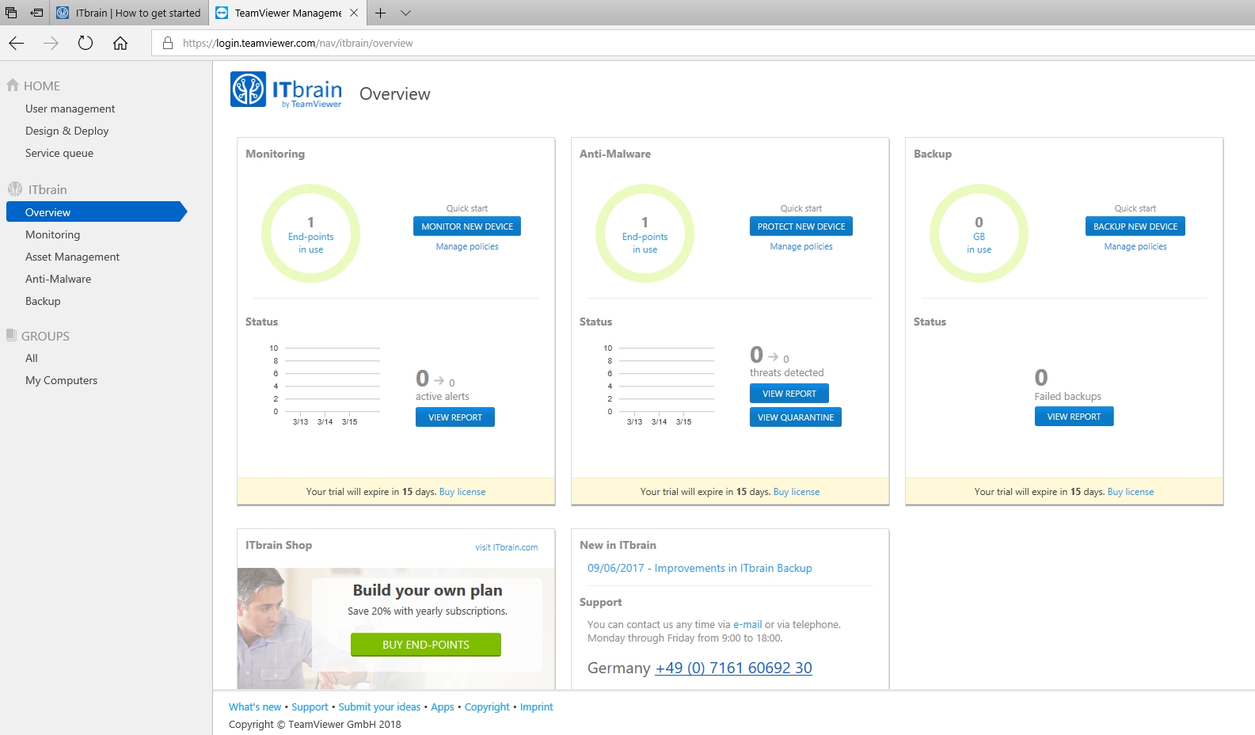This screenshot has height=735, width=1255.
Task: Click the Backup GB in use ring
Action: [979, 234]
